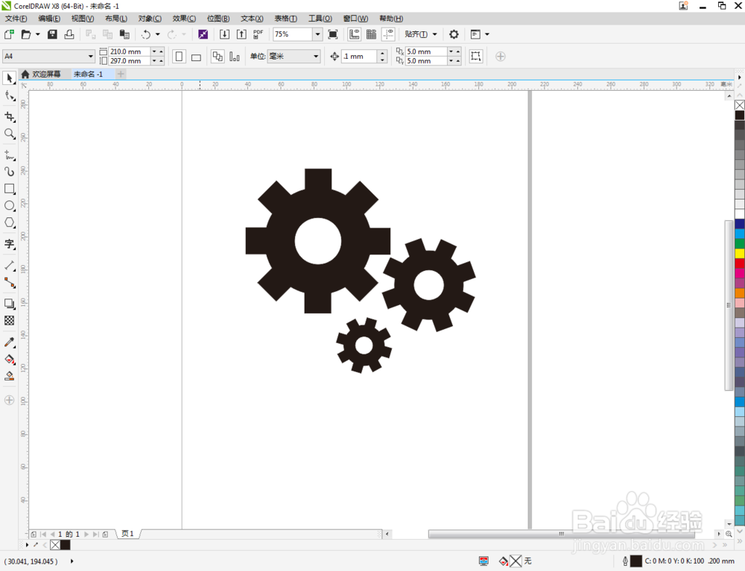Pick the yellow palette swatch
This screenshot has height=571, width=745.
740,254
